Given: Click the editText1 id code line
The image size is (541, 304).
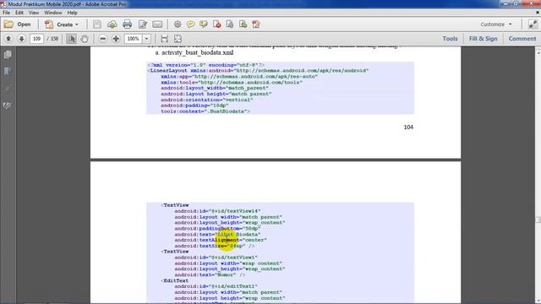Looking at the screenshot, I should click(x=216, y=286).
